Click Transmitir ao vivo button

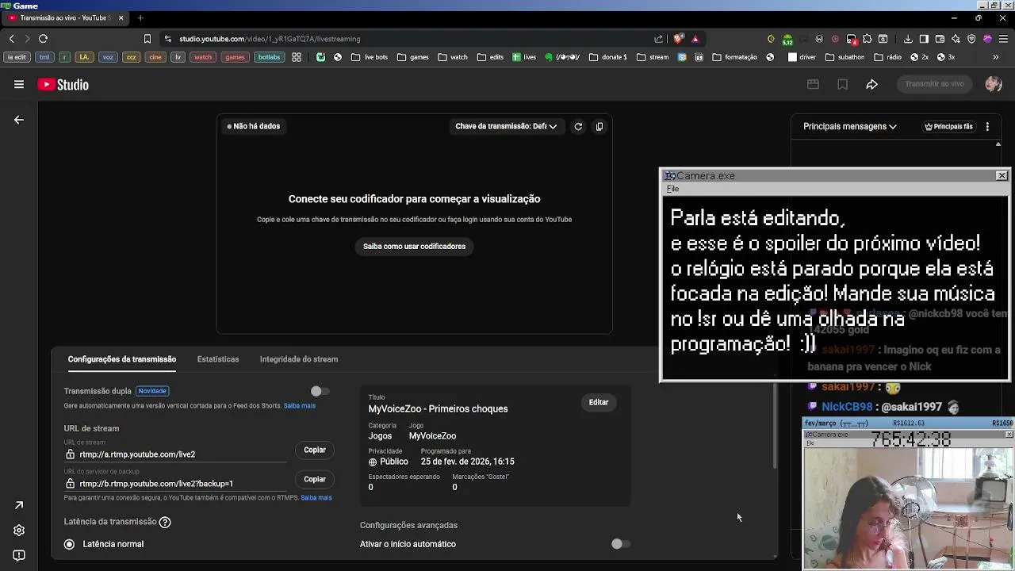point(935,84)
